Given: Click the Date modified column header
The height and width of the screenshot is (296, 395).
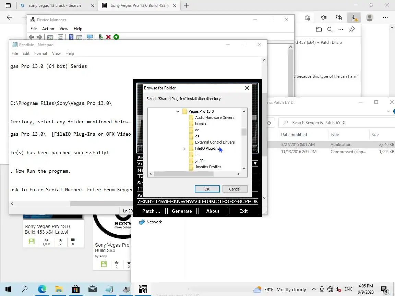Looking at the screenshot, I should coord(294,135).
